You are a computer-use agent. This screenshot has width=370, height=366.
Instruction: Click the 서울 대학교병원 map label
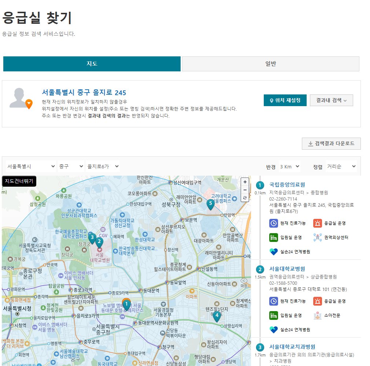tap(100, 258)
